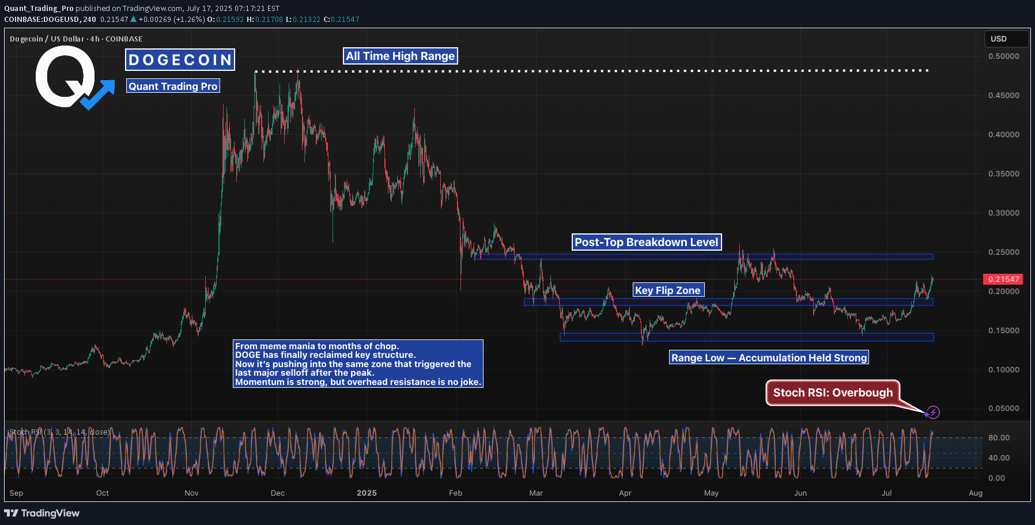This screenshot has height=525, width=1035.
Task: Click the Oct label on time axis
Action: click(103, 493)
